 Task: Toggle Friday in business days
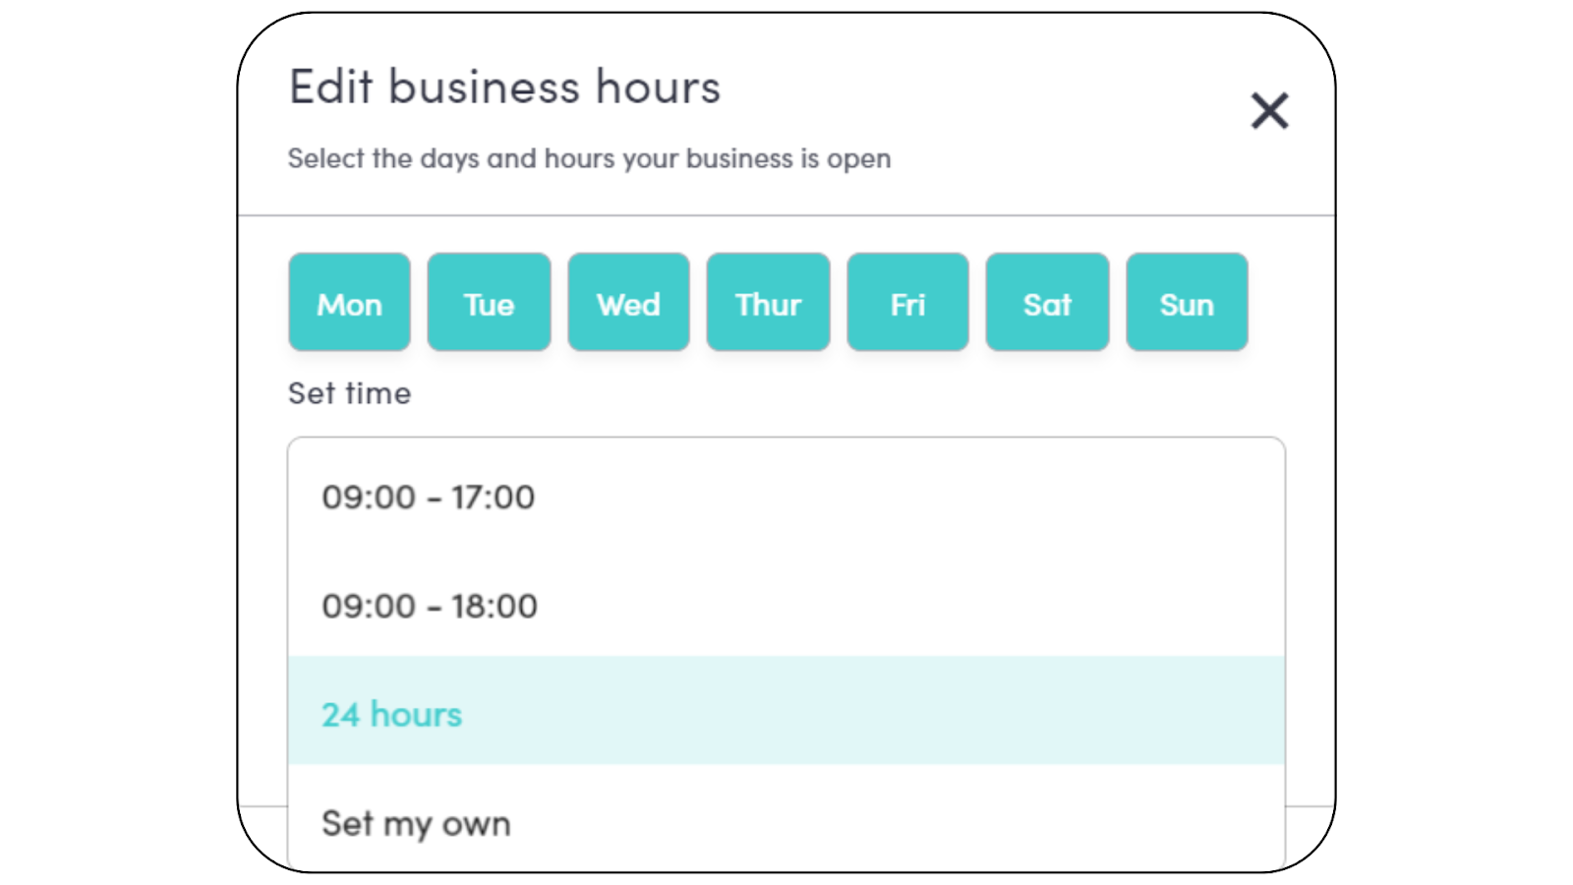907,303
